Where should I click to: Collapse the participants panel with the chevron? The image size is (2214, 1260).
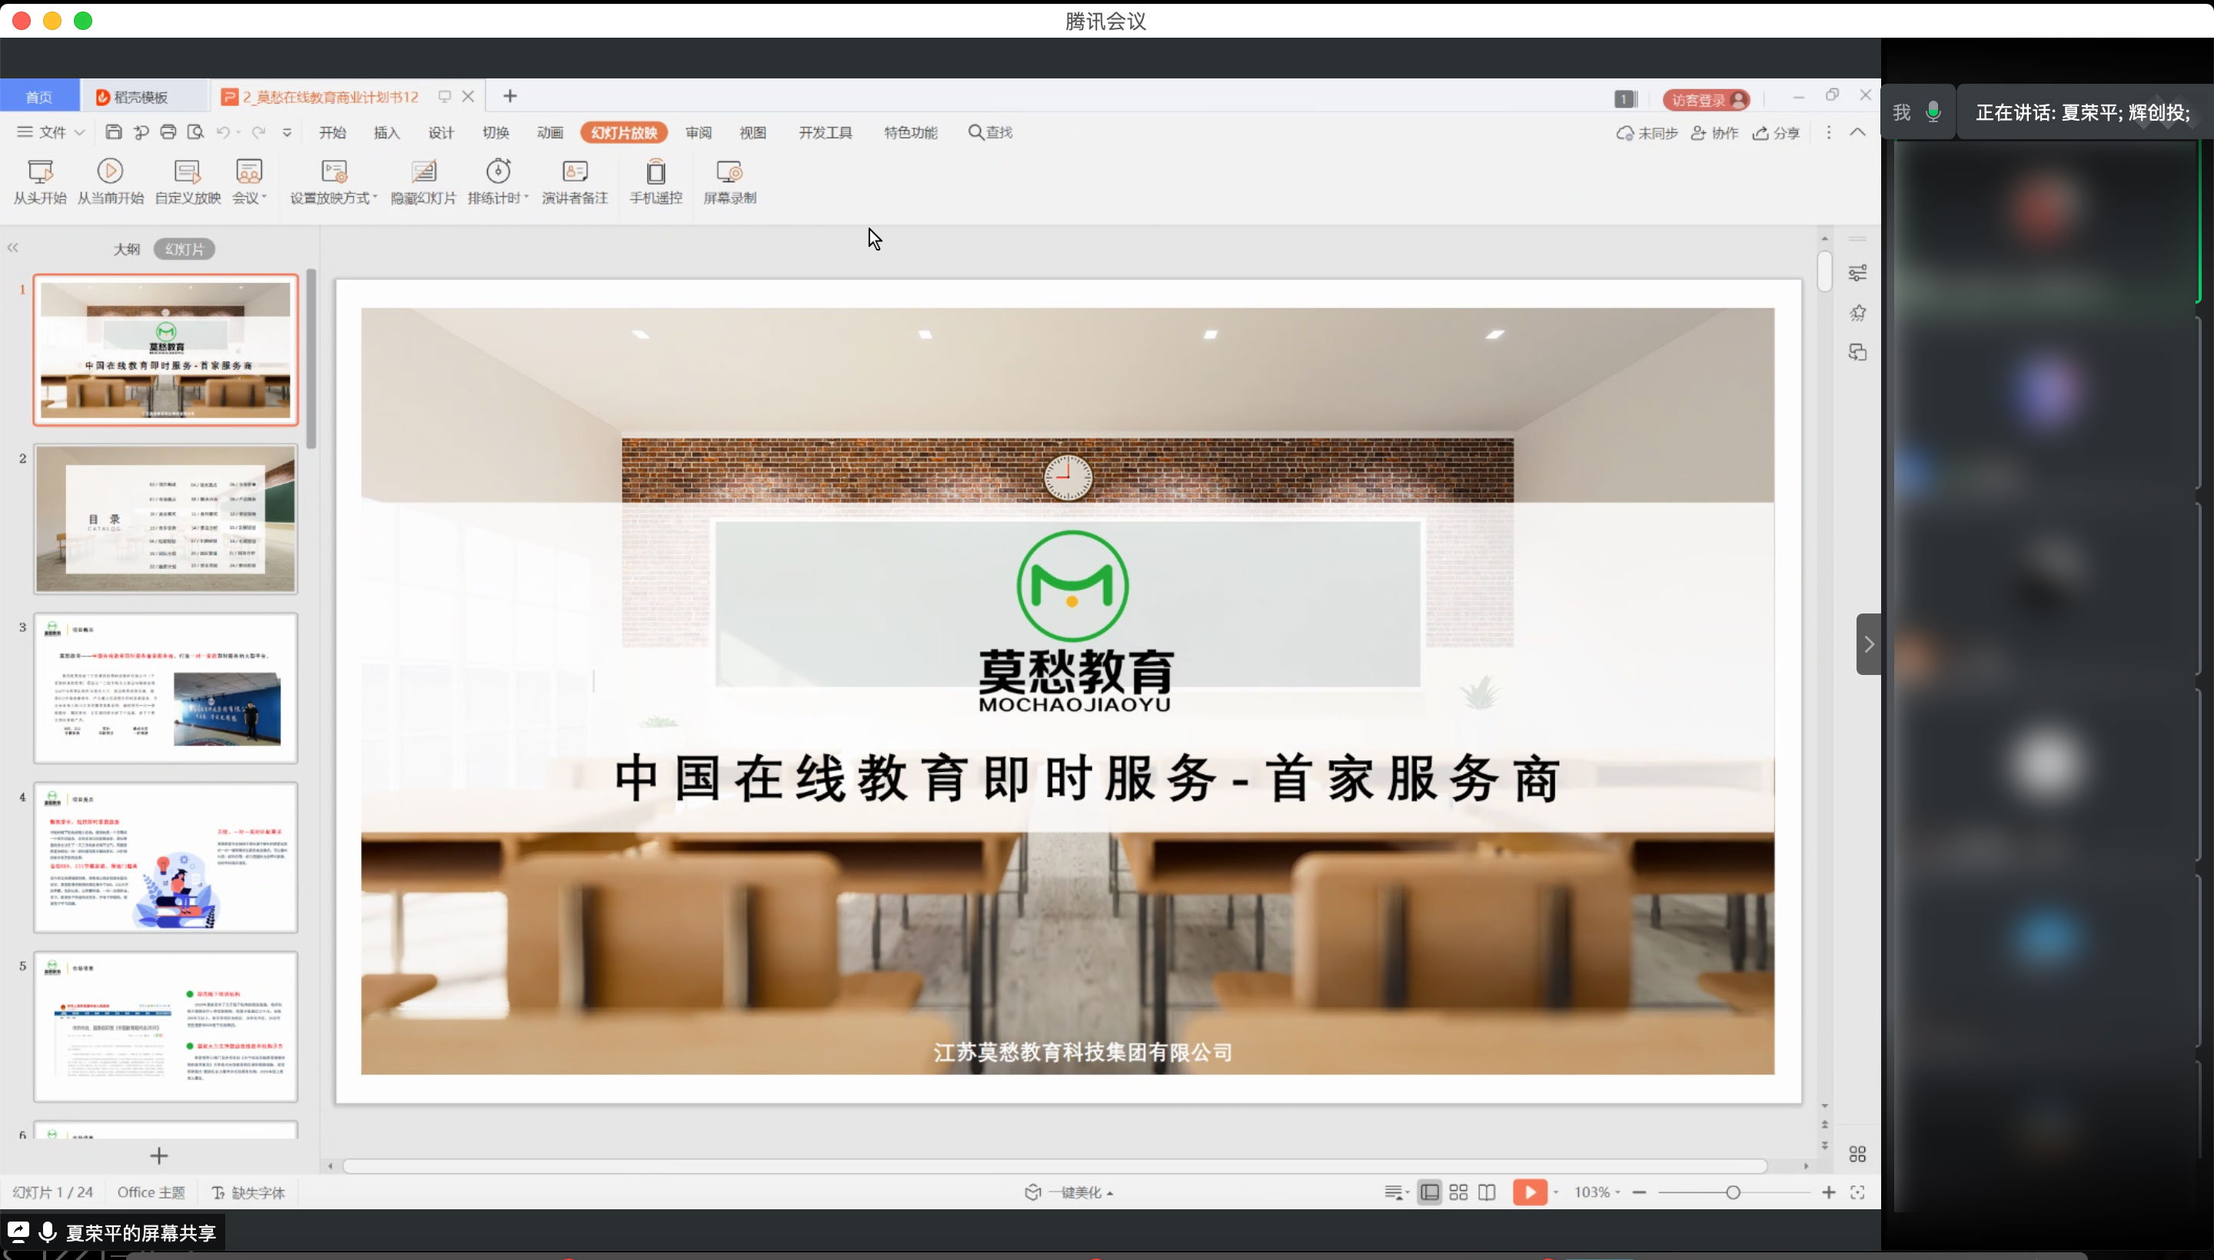tap(1868, 644)
